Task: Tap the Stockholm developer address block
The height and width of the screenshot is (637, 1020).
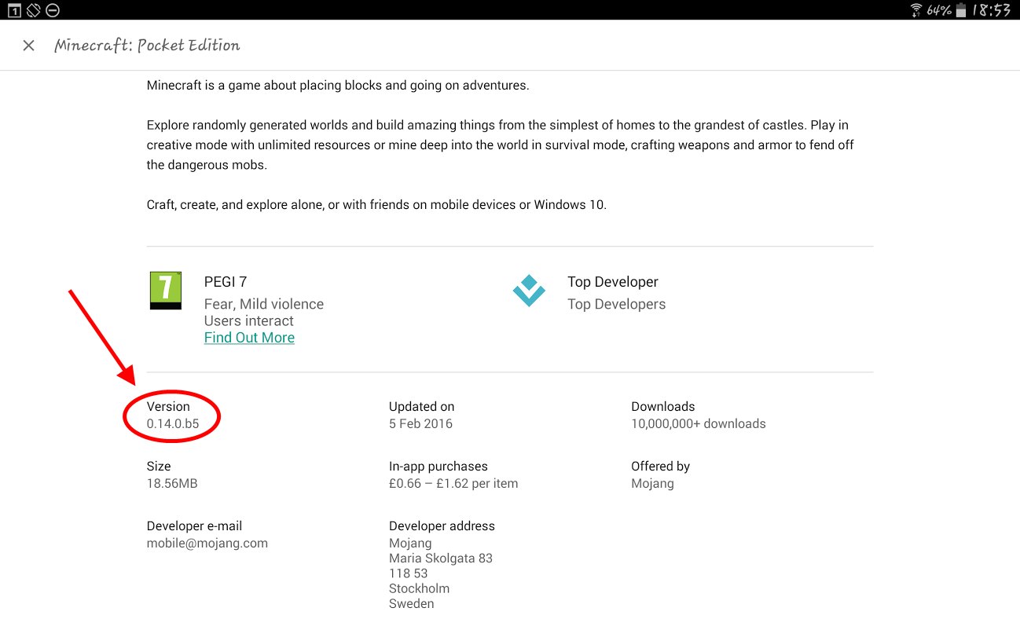Action: [441, 573]
